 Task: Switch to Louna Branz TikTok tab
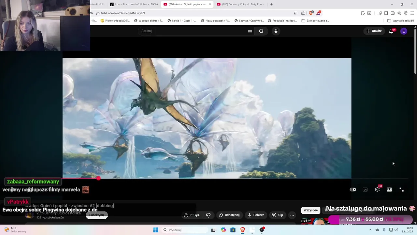coord(134,4)
